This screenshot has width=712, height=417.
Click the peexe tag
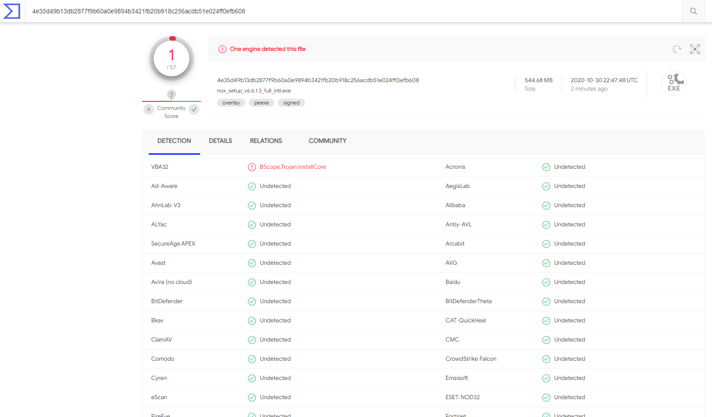(261, 103)
